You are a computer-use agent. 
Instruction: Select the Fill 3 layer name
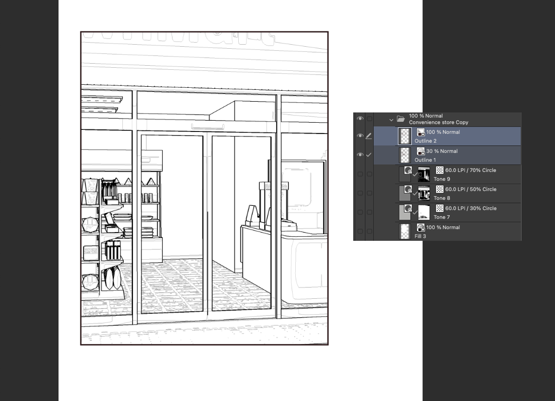(x=420, y=236)
